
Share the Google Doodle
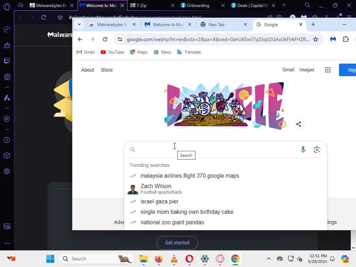(x=299, y=124)
